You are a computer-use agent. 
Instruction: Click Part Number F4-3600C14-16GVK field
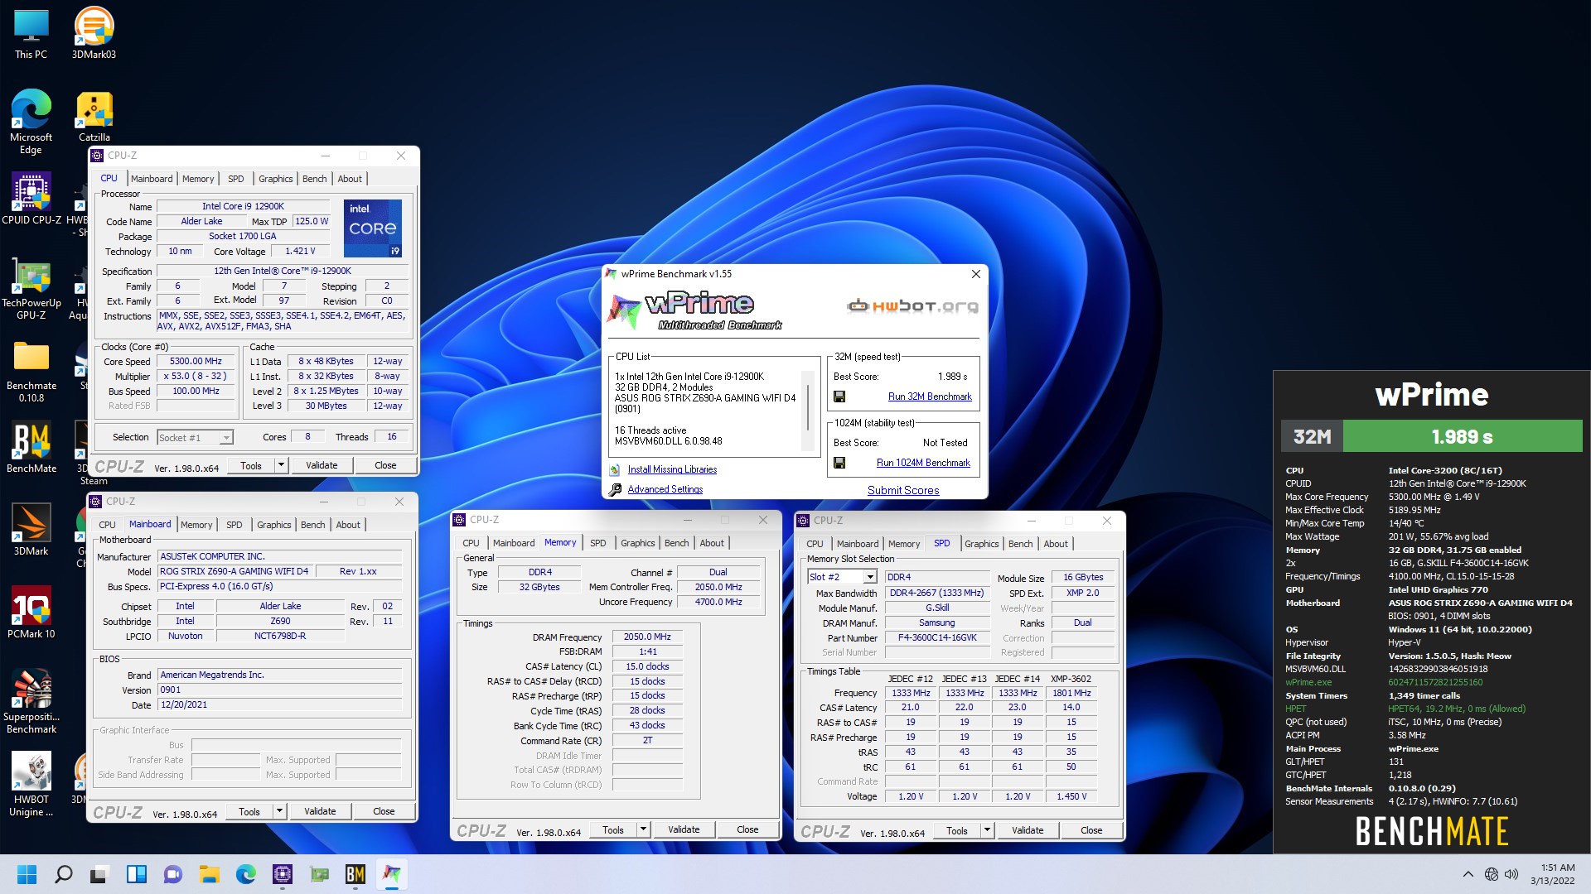pos(937,638)
